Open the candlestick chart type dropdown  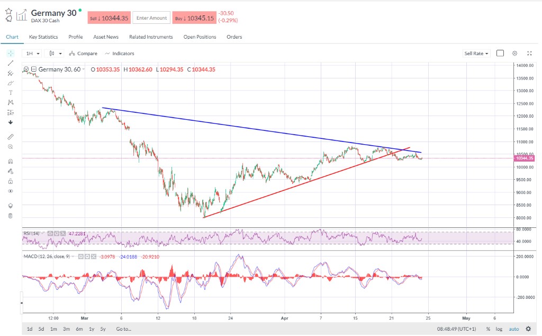pos(55,54)
